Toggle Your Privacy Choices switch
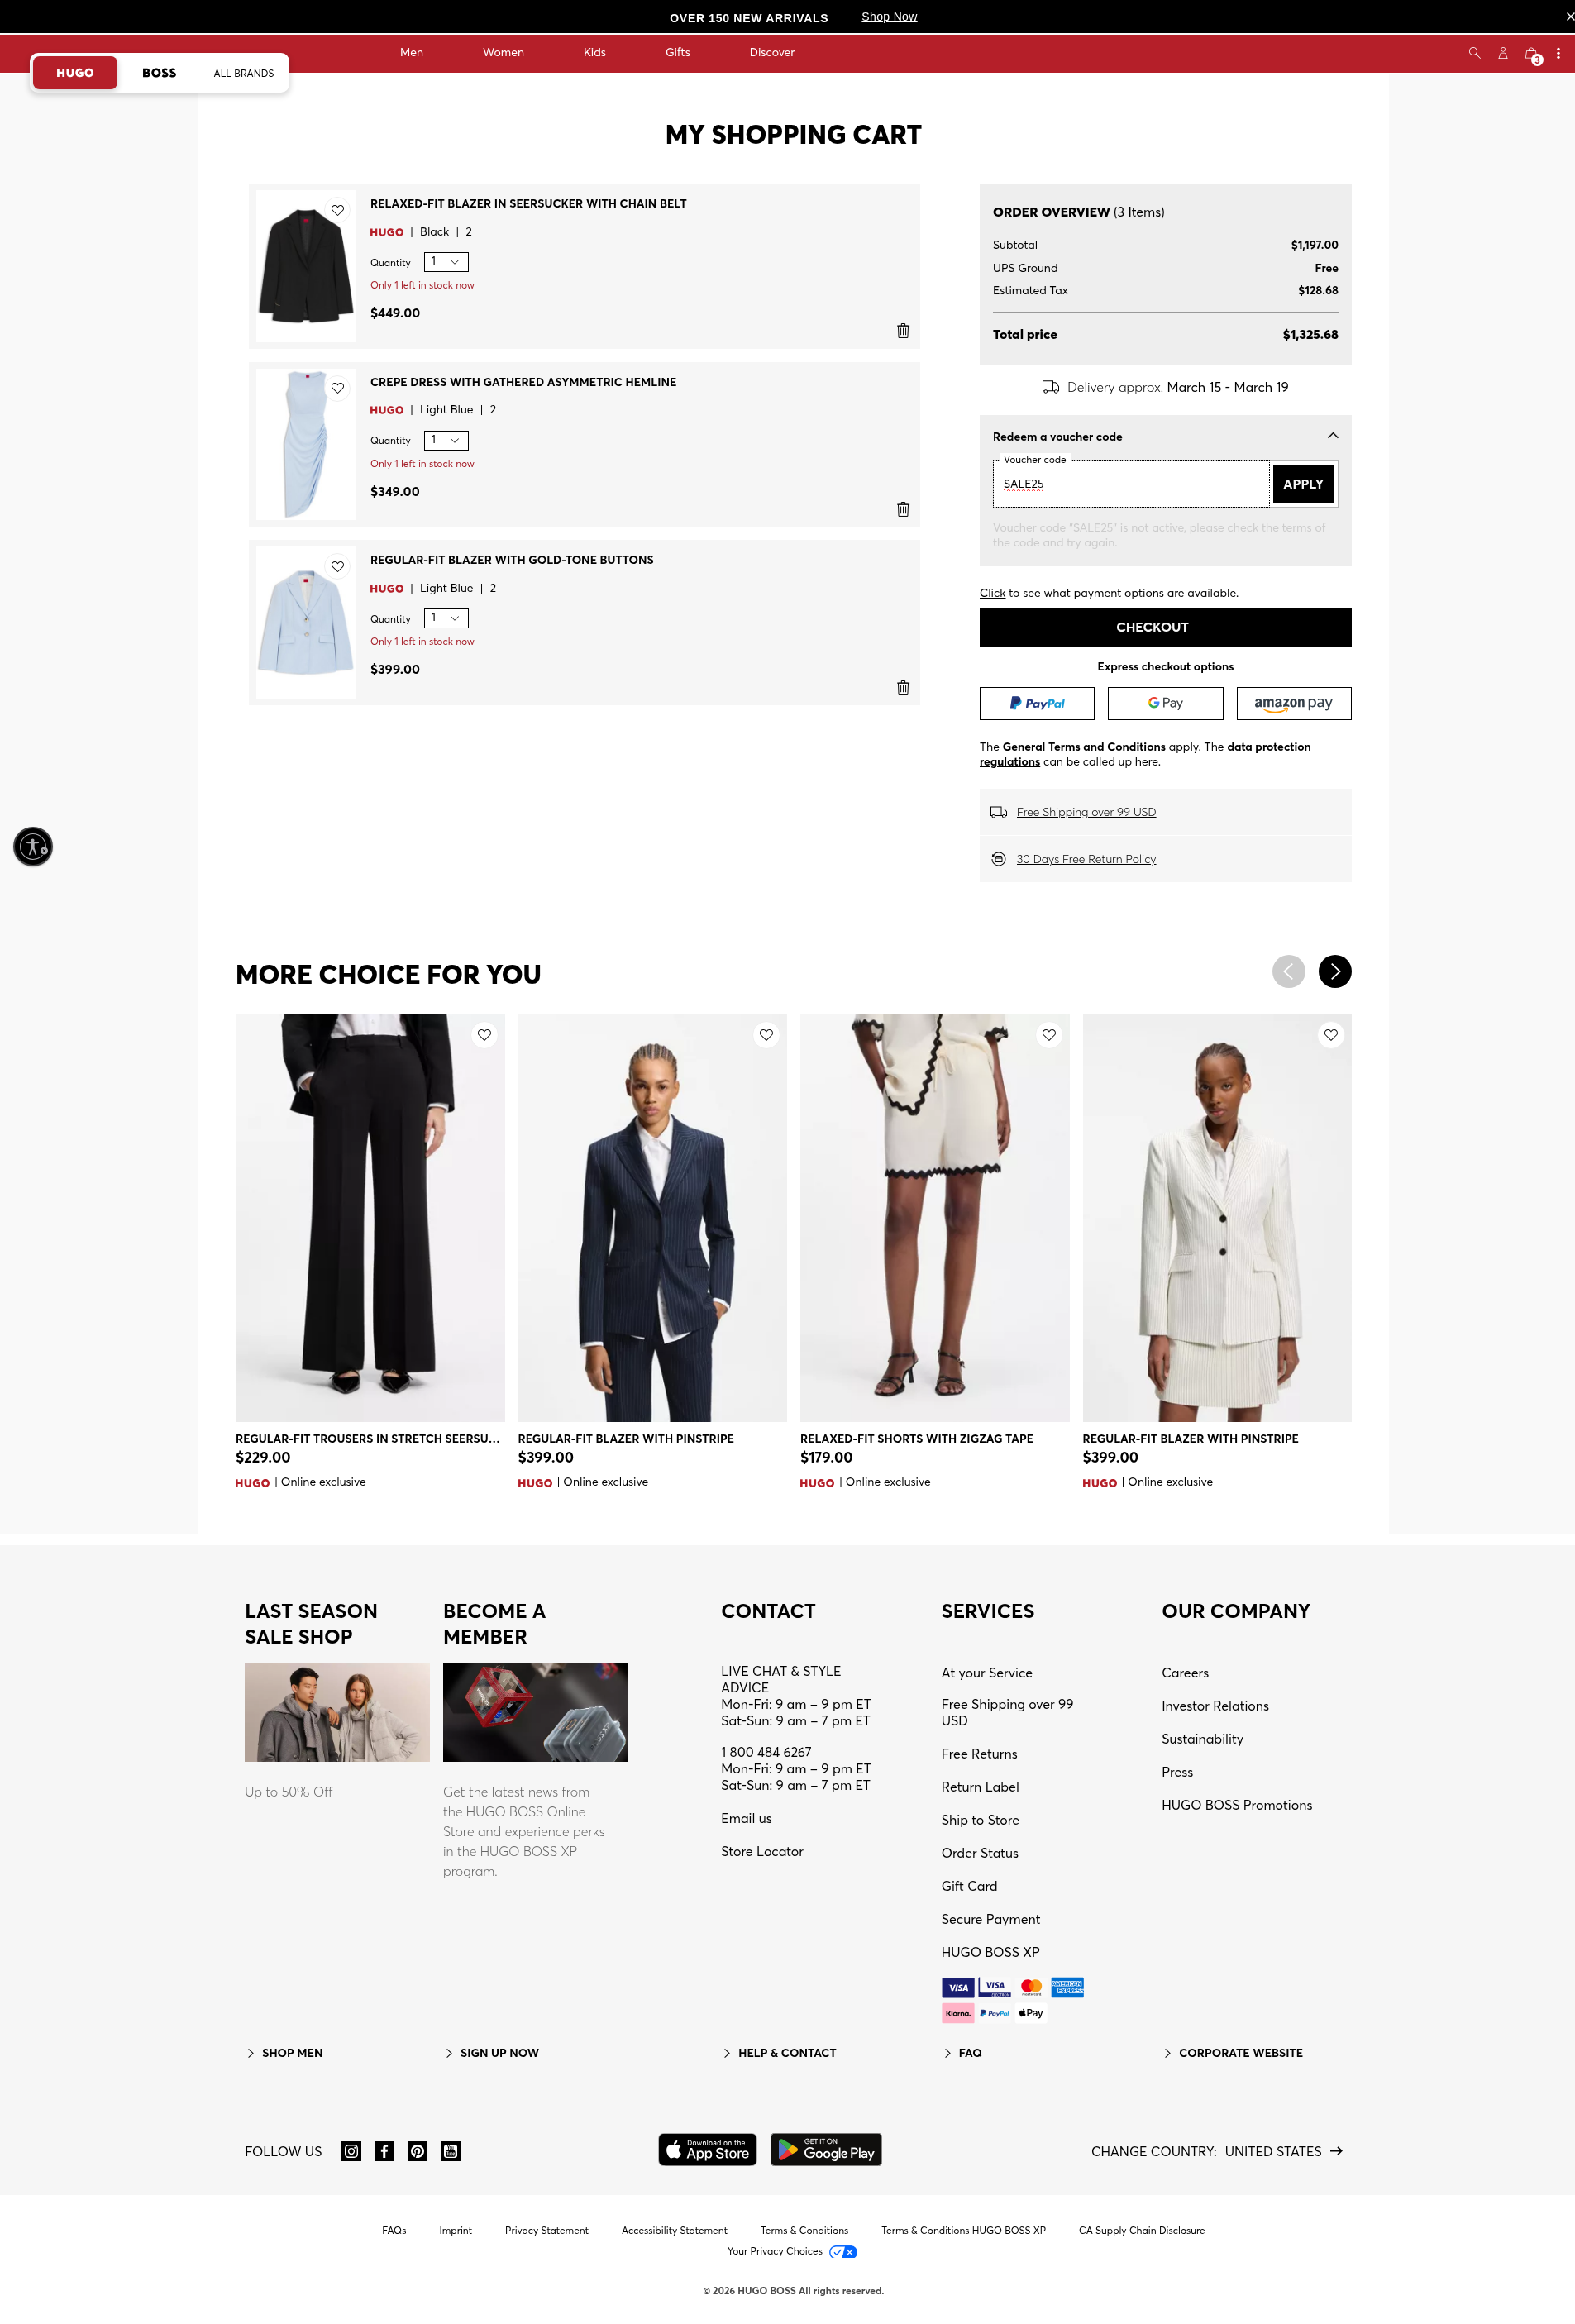The image size is (1575, 2324). click(x=843, y=2252)
